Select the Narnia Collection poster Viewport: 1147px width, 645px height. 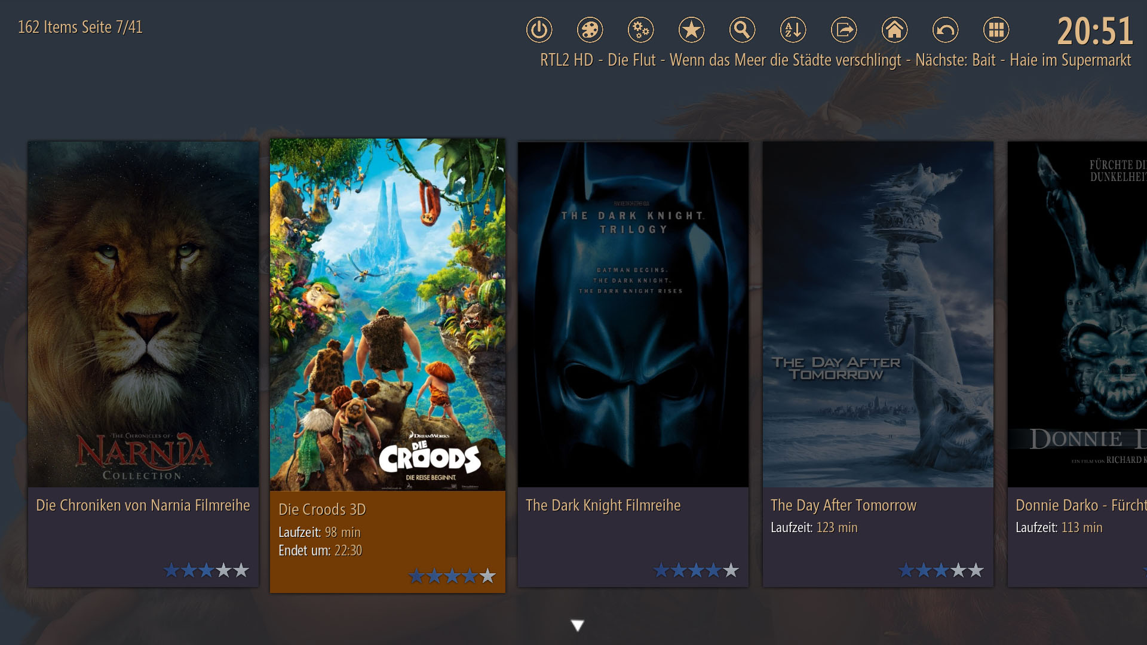143,314
